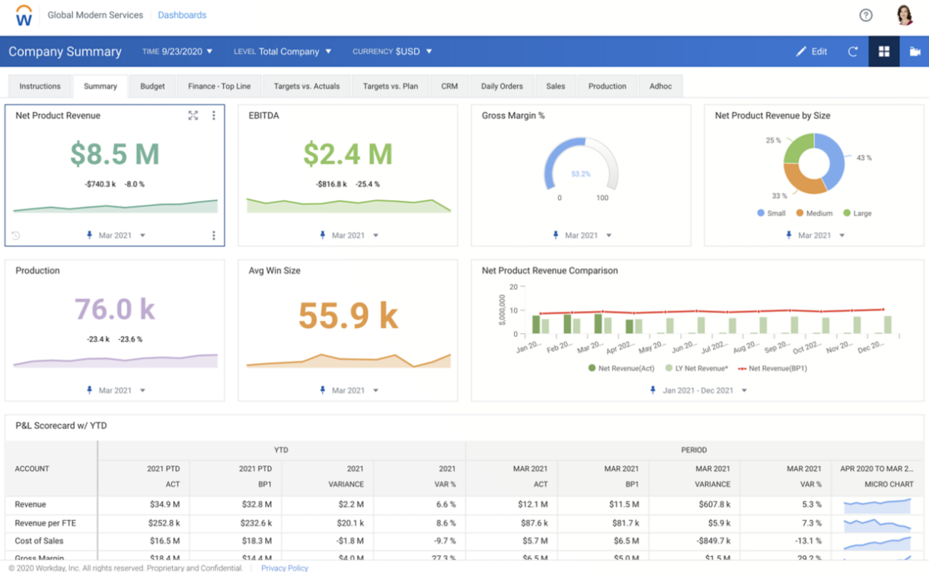Open the TIME 9/23/2020 dropdown

pos(177,52)
